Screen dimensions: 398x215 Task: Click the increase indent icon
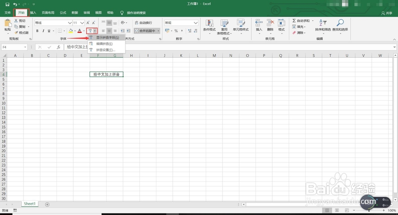pos(129,31)
